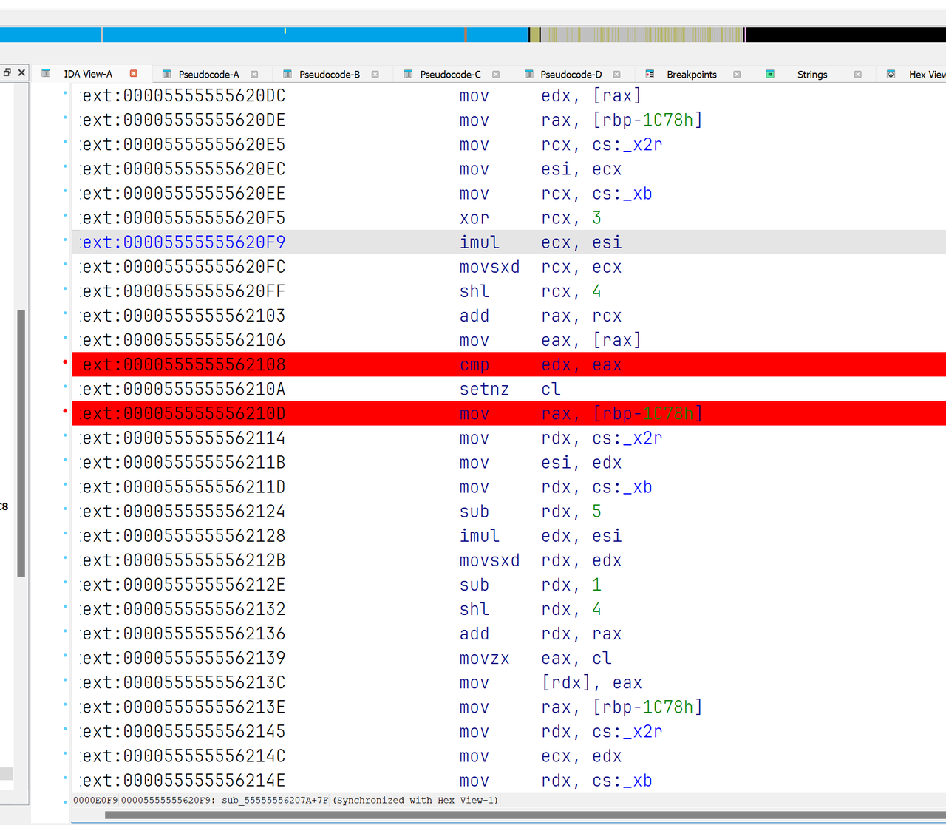
Task: Click the IDA View-A tab icon
Action: pos(46,73)
